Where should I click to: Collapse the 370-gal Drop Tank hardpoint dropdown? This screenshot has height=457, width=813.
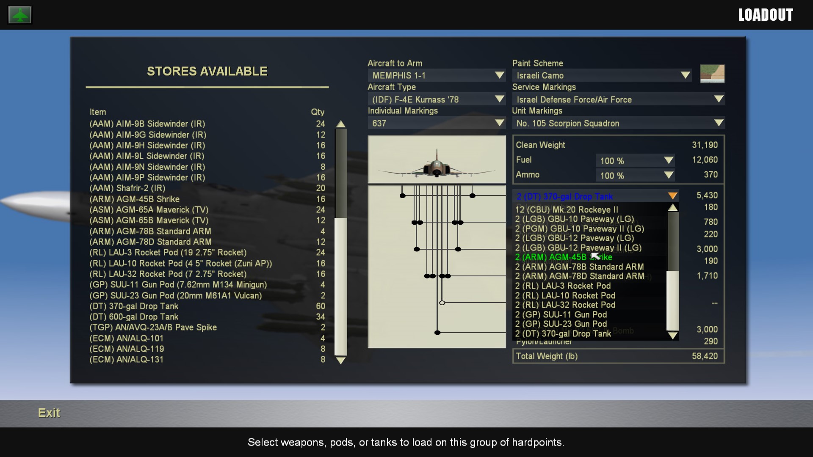[672, 196]
